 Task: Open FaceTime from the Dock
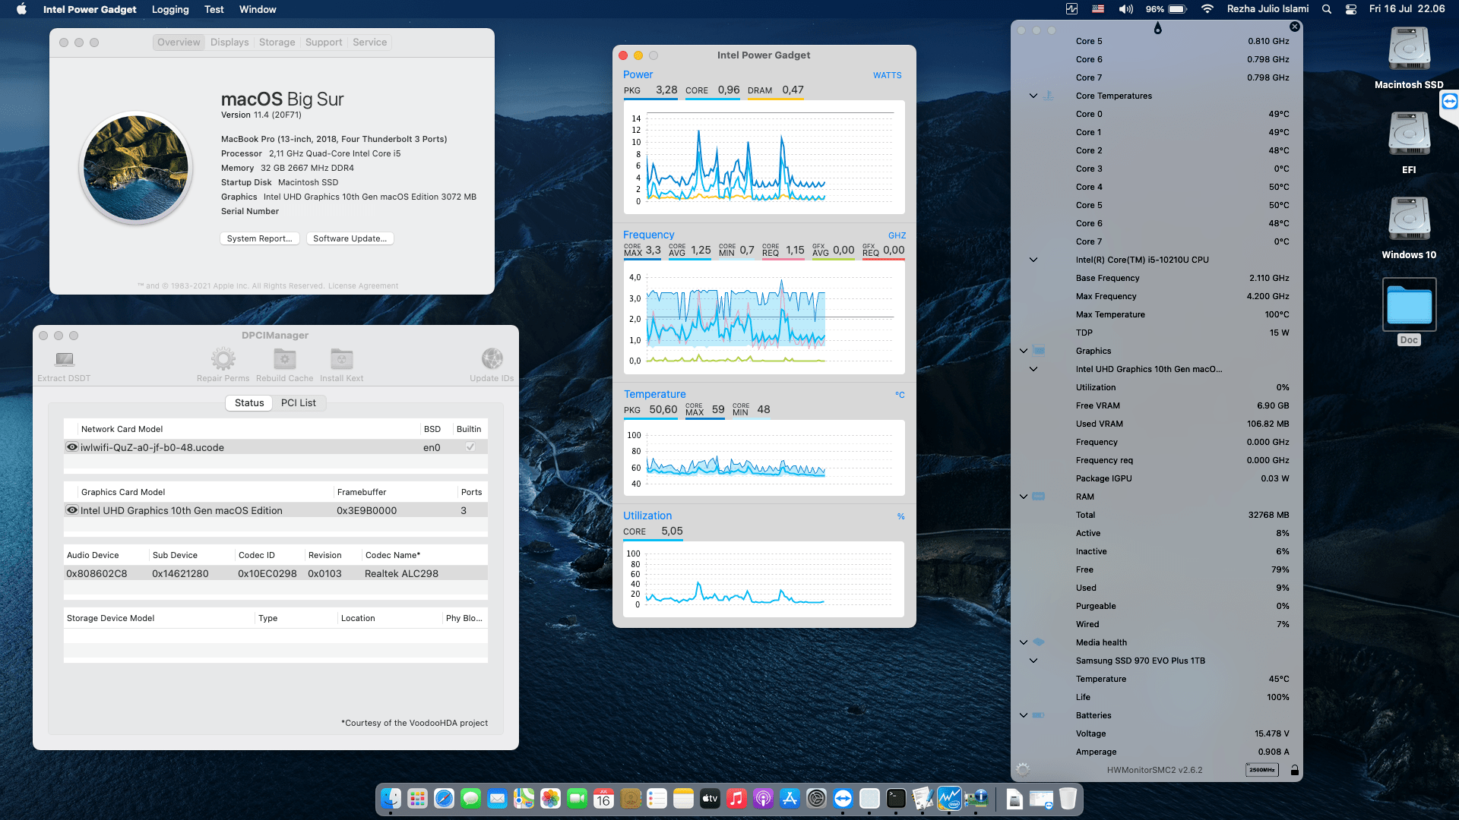(x=577, y=798)
